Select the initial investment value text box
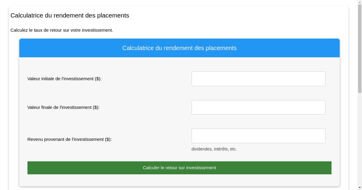This screenshot has height=190, width=362. [258, 79]
